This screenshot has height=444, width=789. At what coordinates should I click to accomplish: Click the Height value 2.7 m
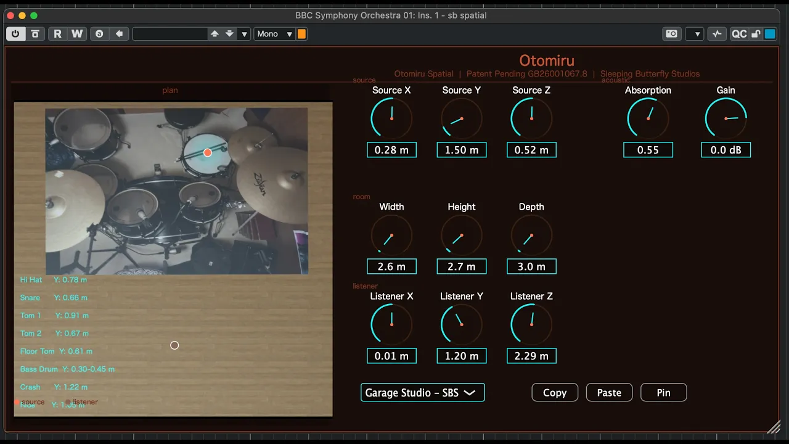point(462,266)
